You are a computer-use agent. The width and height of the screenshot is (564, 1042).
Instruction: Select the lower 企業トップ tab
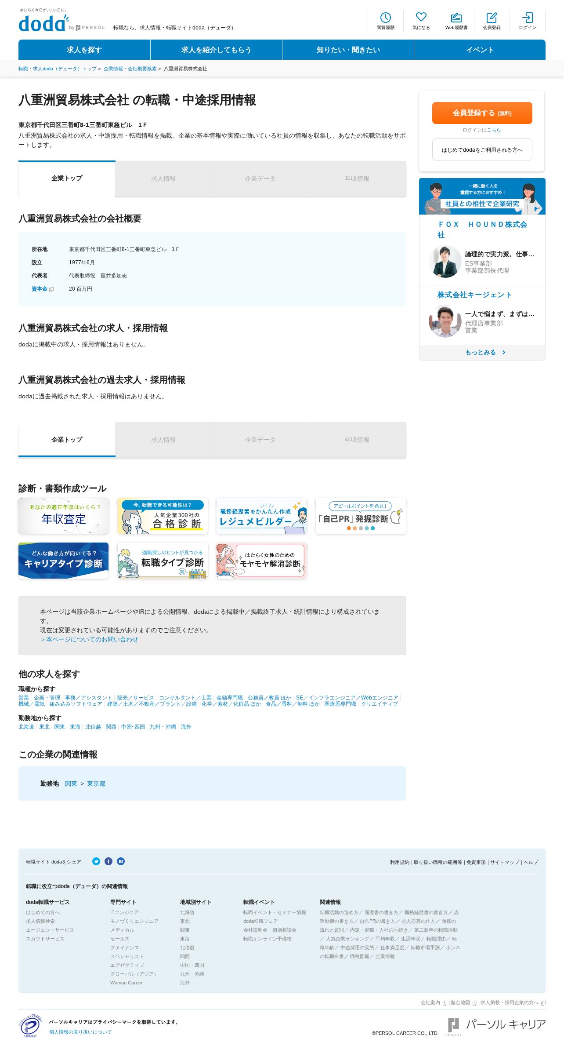tap(67, 440)
